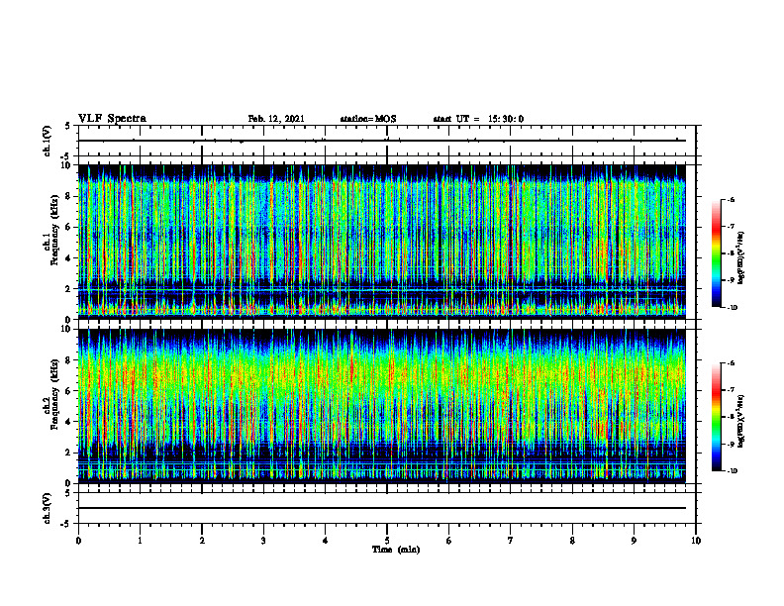The image size is (784, 606).
Task: Click the "-6" label on ch.1 colorbar
Action: tap(731, 199)
